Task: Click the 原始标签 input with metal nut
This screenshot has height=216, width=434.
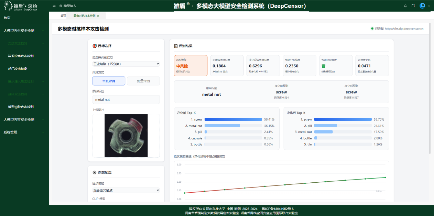Action: pyautogui.click(x=126, y=100)
